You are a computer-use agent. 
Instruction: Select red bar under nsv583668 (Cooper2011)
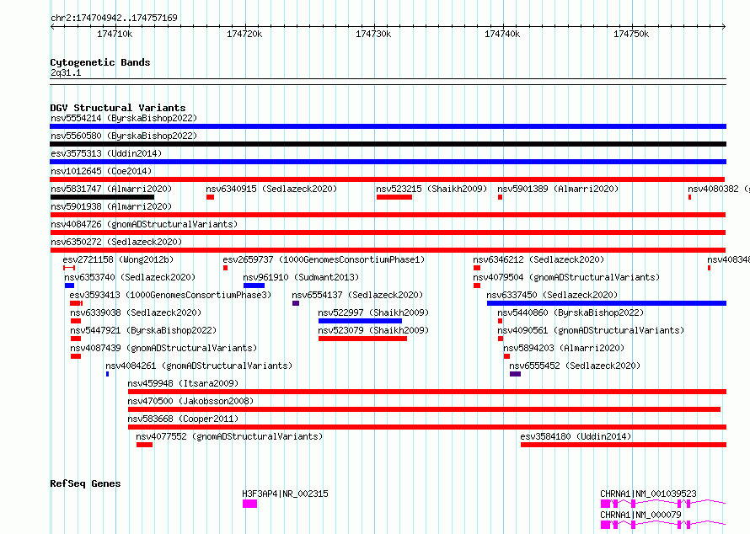(427, 427)
